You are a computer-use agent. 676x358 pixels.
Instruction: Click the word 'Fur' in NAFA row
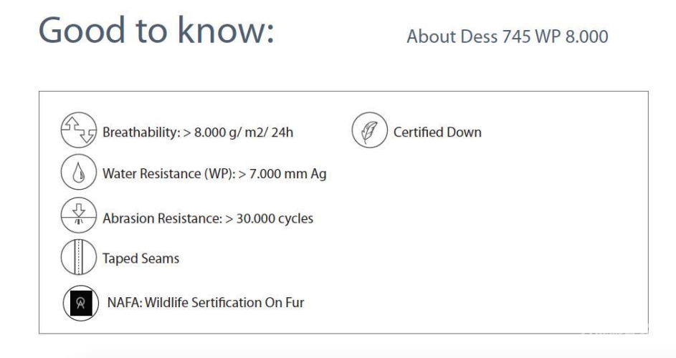[x=295, y=302]
